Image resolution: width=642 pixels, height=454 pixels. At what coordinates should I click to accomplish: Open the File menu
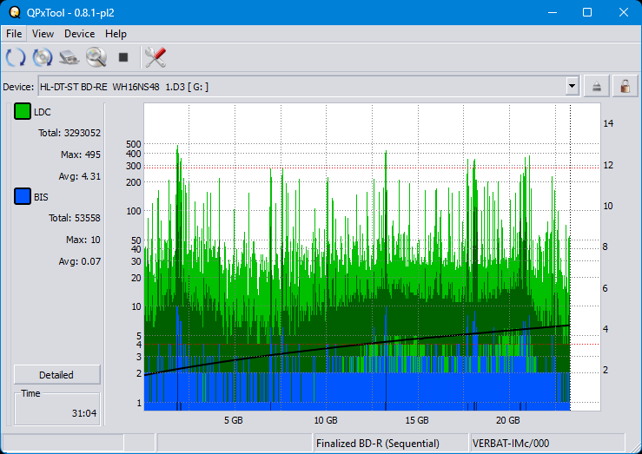14,34
